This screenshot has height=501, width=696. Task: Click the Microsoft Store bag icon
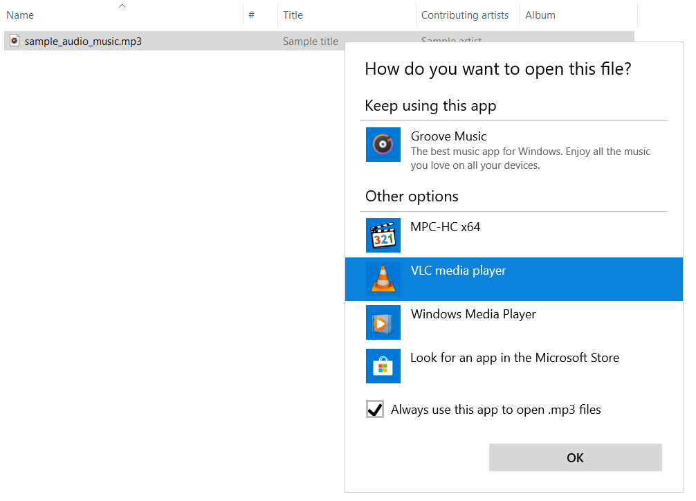(383, 366)
